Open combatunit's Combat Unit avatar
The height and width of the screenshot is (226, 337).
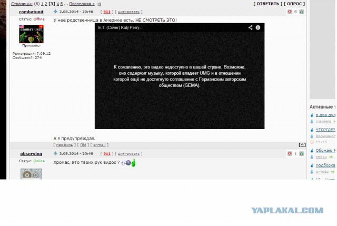[x=32, y=34]
